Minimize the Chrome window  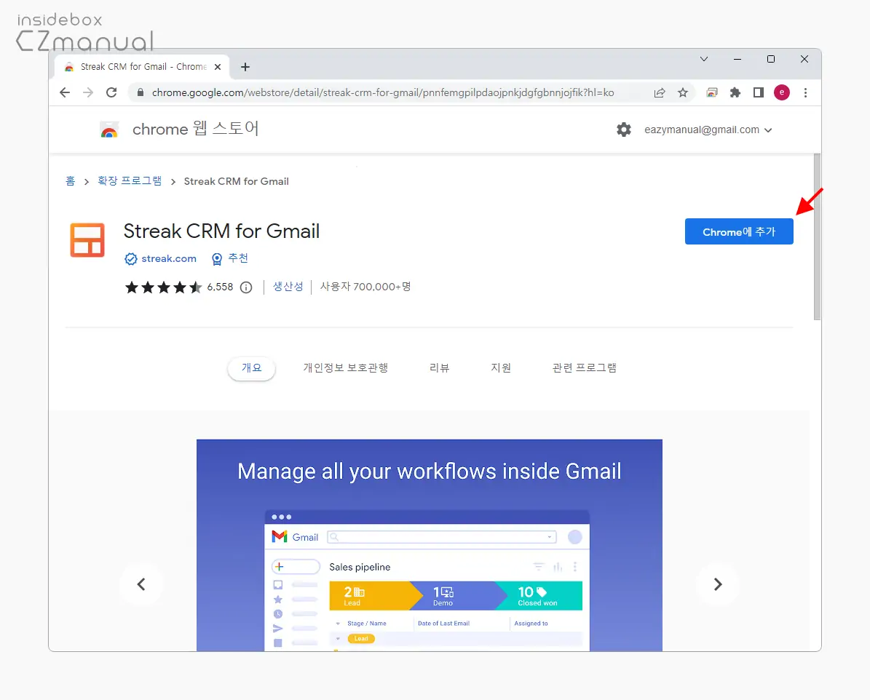(x=737, y=60)
